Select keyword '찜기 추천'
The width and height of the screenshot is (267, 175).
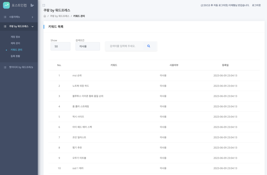tap(77, 147)
